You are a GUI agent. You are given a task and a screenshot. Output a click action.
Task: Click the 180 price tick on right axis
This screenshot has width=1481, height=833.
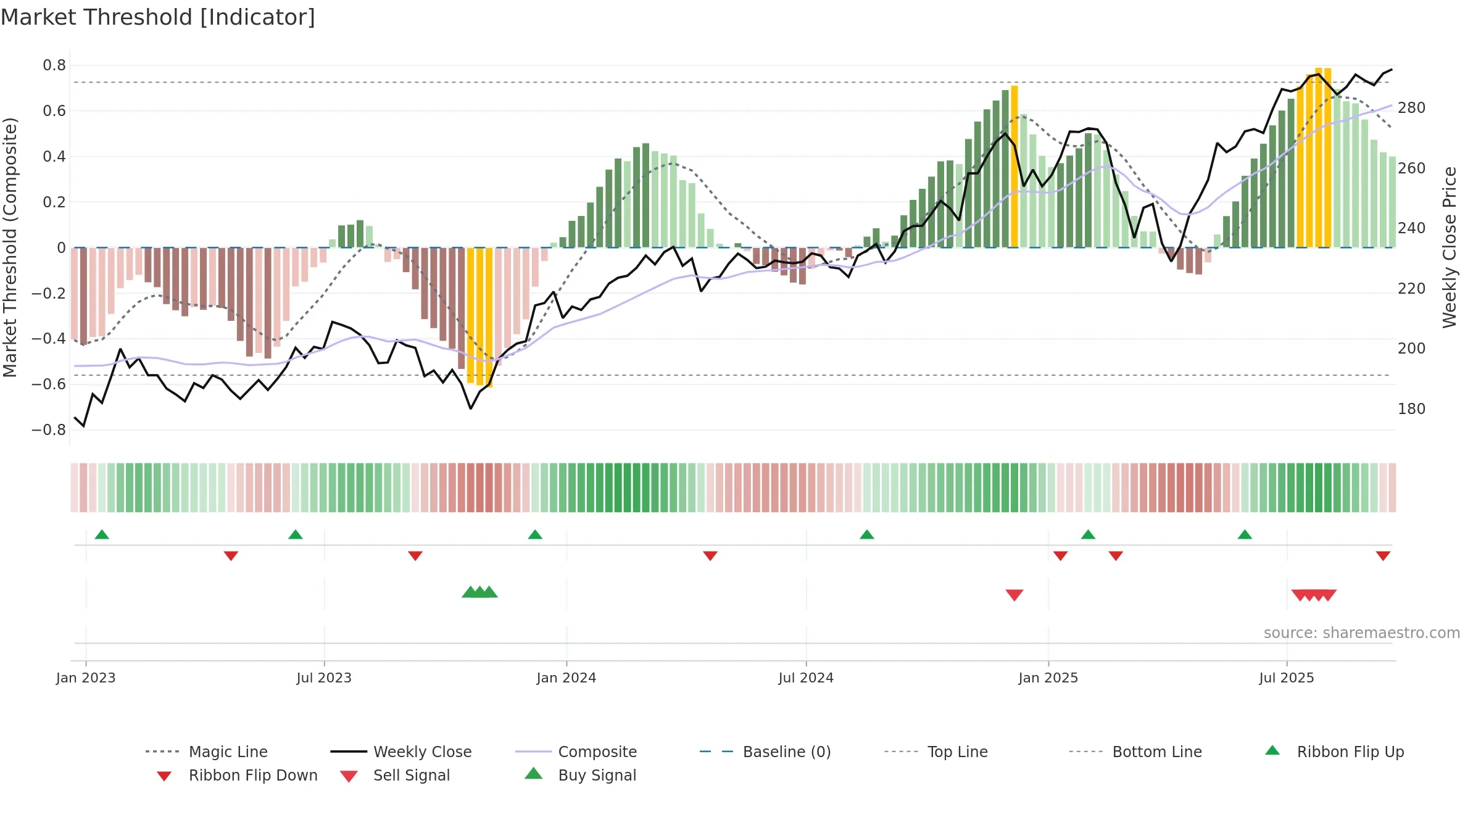(1412, 409)
